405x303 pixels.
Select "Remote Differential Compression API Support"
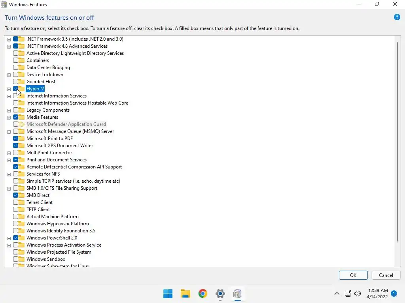click(74, 167)
